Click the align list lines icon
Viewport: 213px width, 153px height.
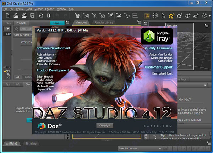(x=135, y=16)
